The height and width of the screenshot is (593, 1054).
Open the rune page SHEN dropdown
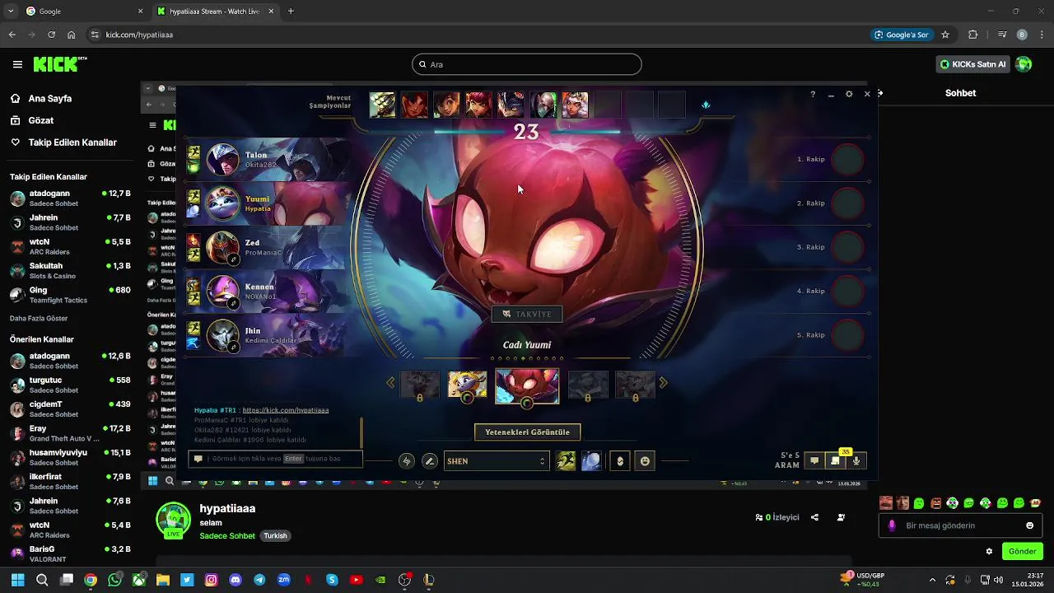click(496, 461)
